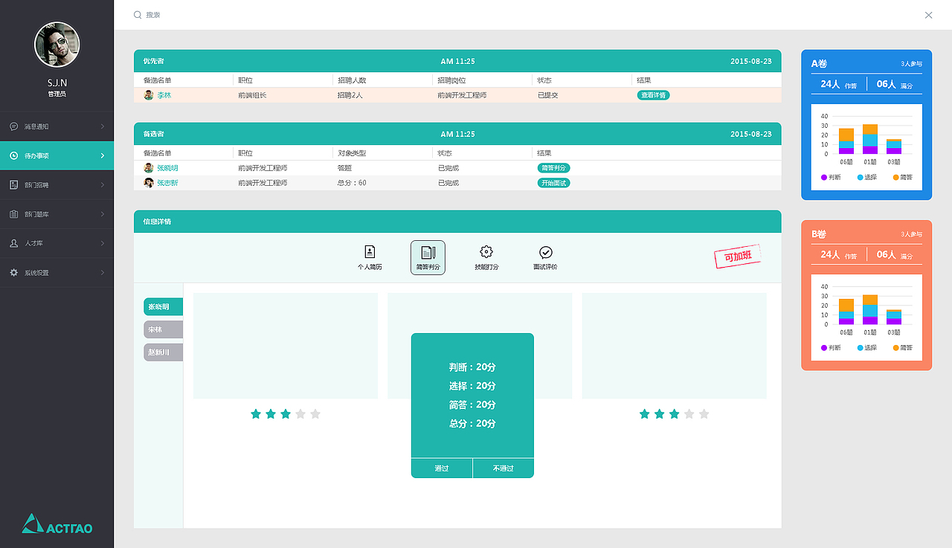This screenshot has height=548, width=952.
Task: Click the 06题 bar in A卷 chart
Action: [846, 141]
